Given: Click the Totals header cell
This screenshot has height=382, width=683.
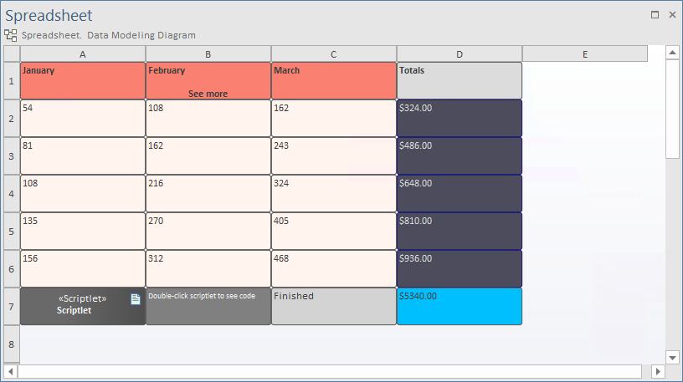Looking at the screenshot, I should 459,80.
